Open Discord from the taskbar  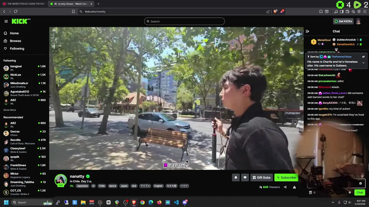pyautogui.click(x=185, y=202)
